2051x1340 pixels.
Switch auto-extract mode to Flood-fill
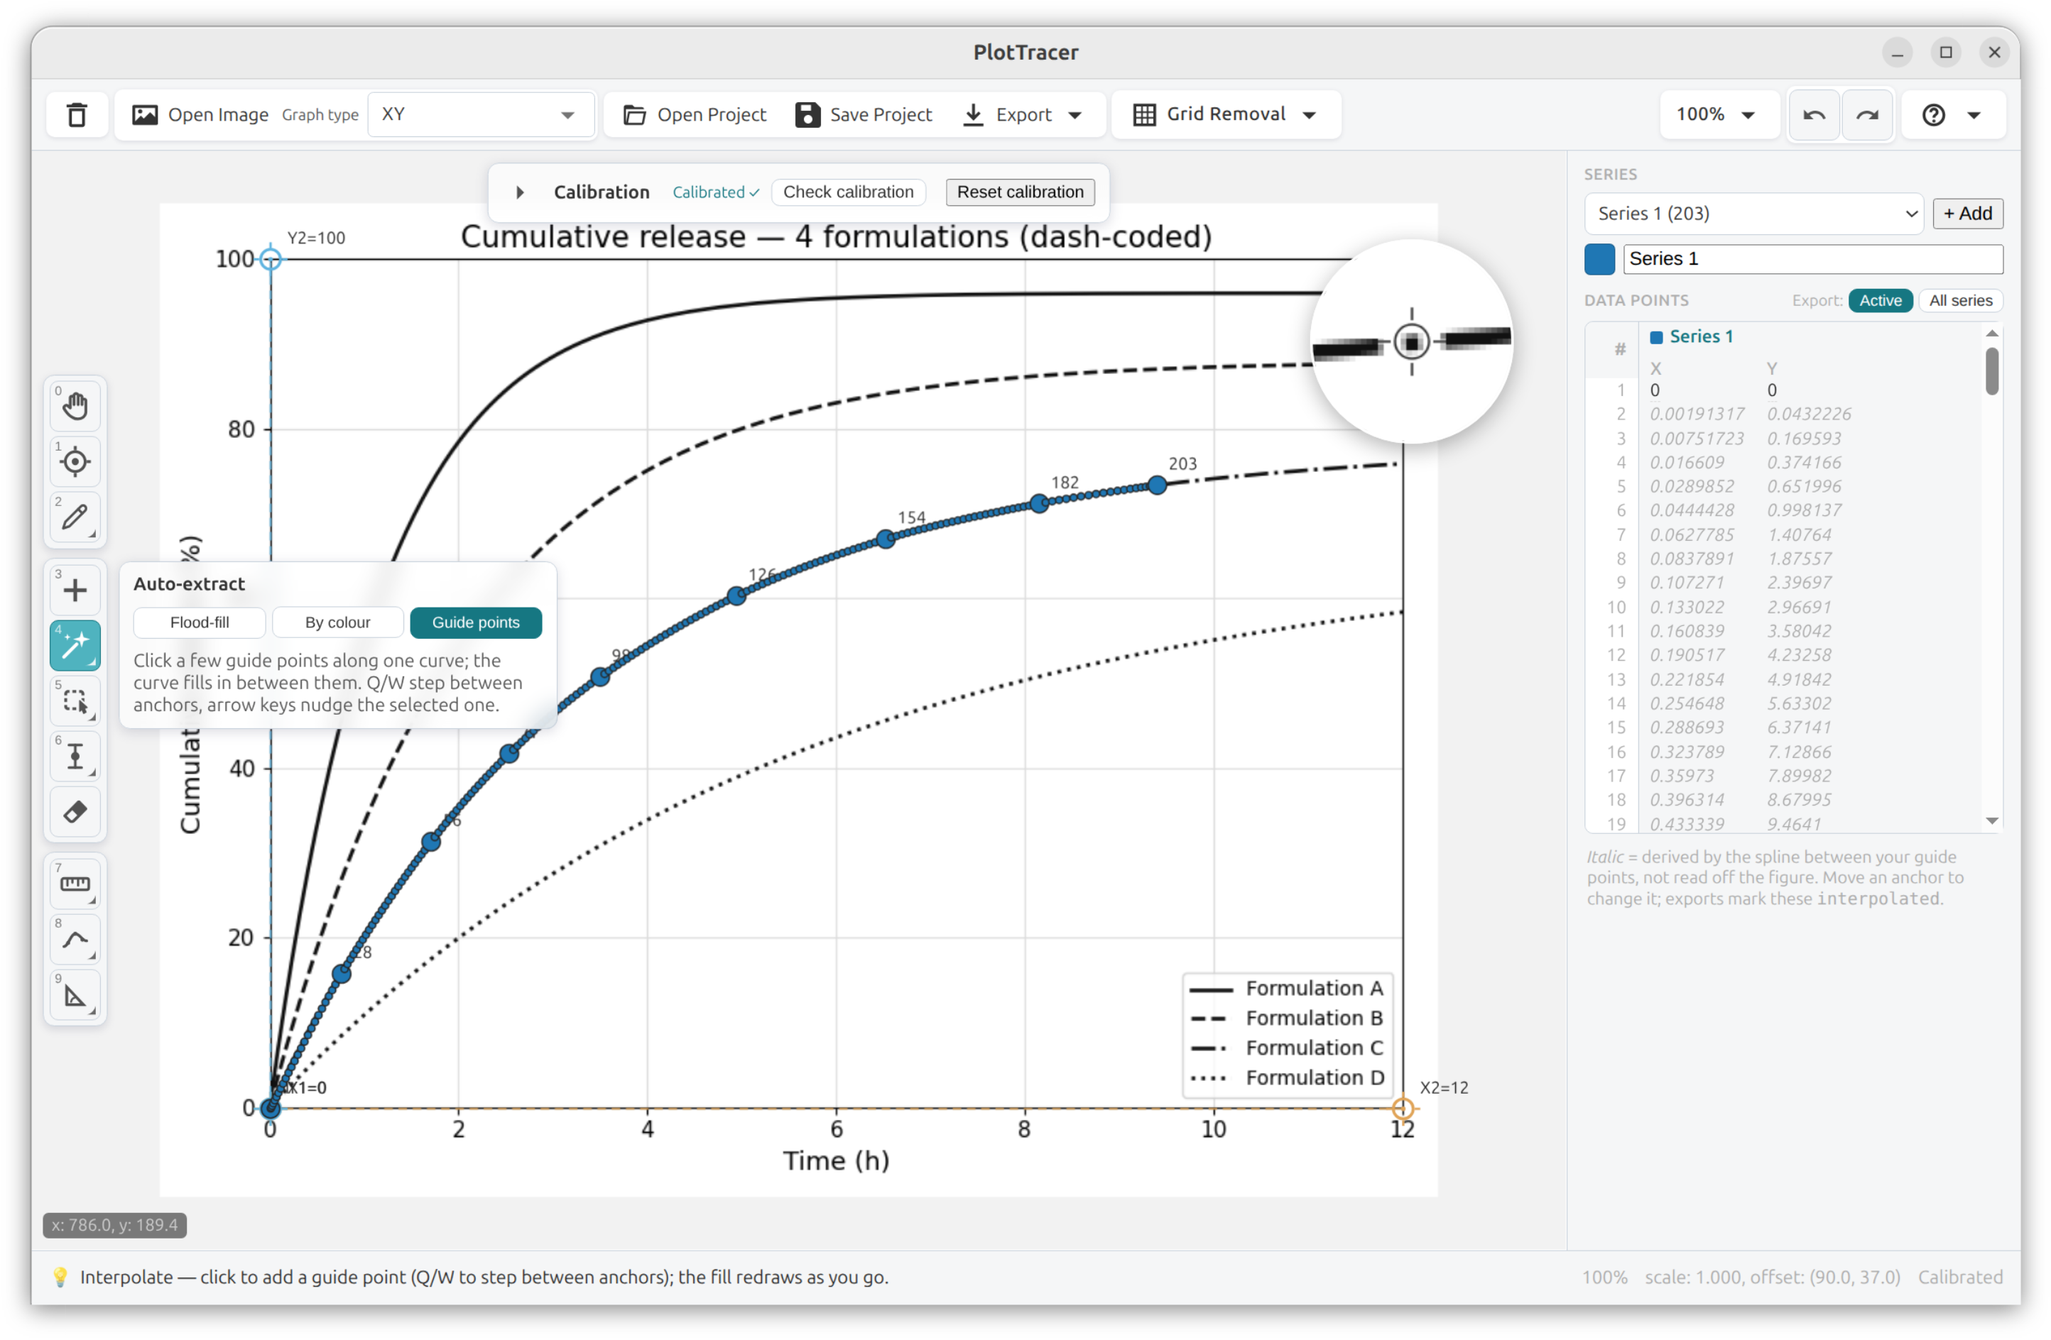point(199,622)
